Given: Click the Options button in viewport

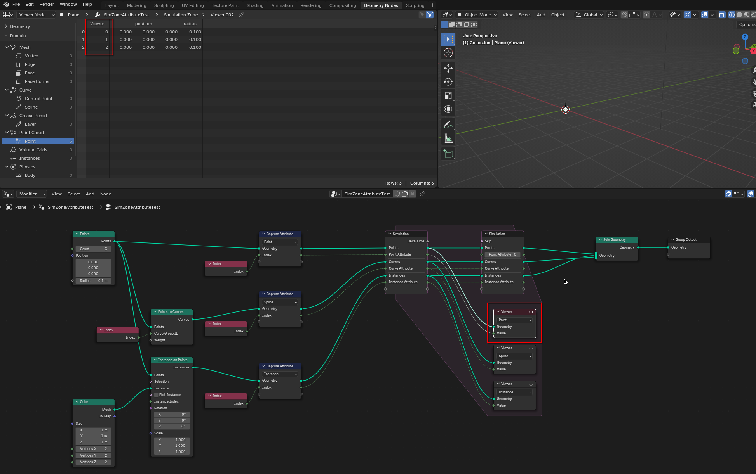Looking at the screenshot, I should tap(747, 24).
